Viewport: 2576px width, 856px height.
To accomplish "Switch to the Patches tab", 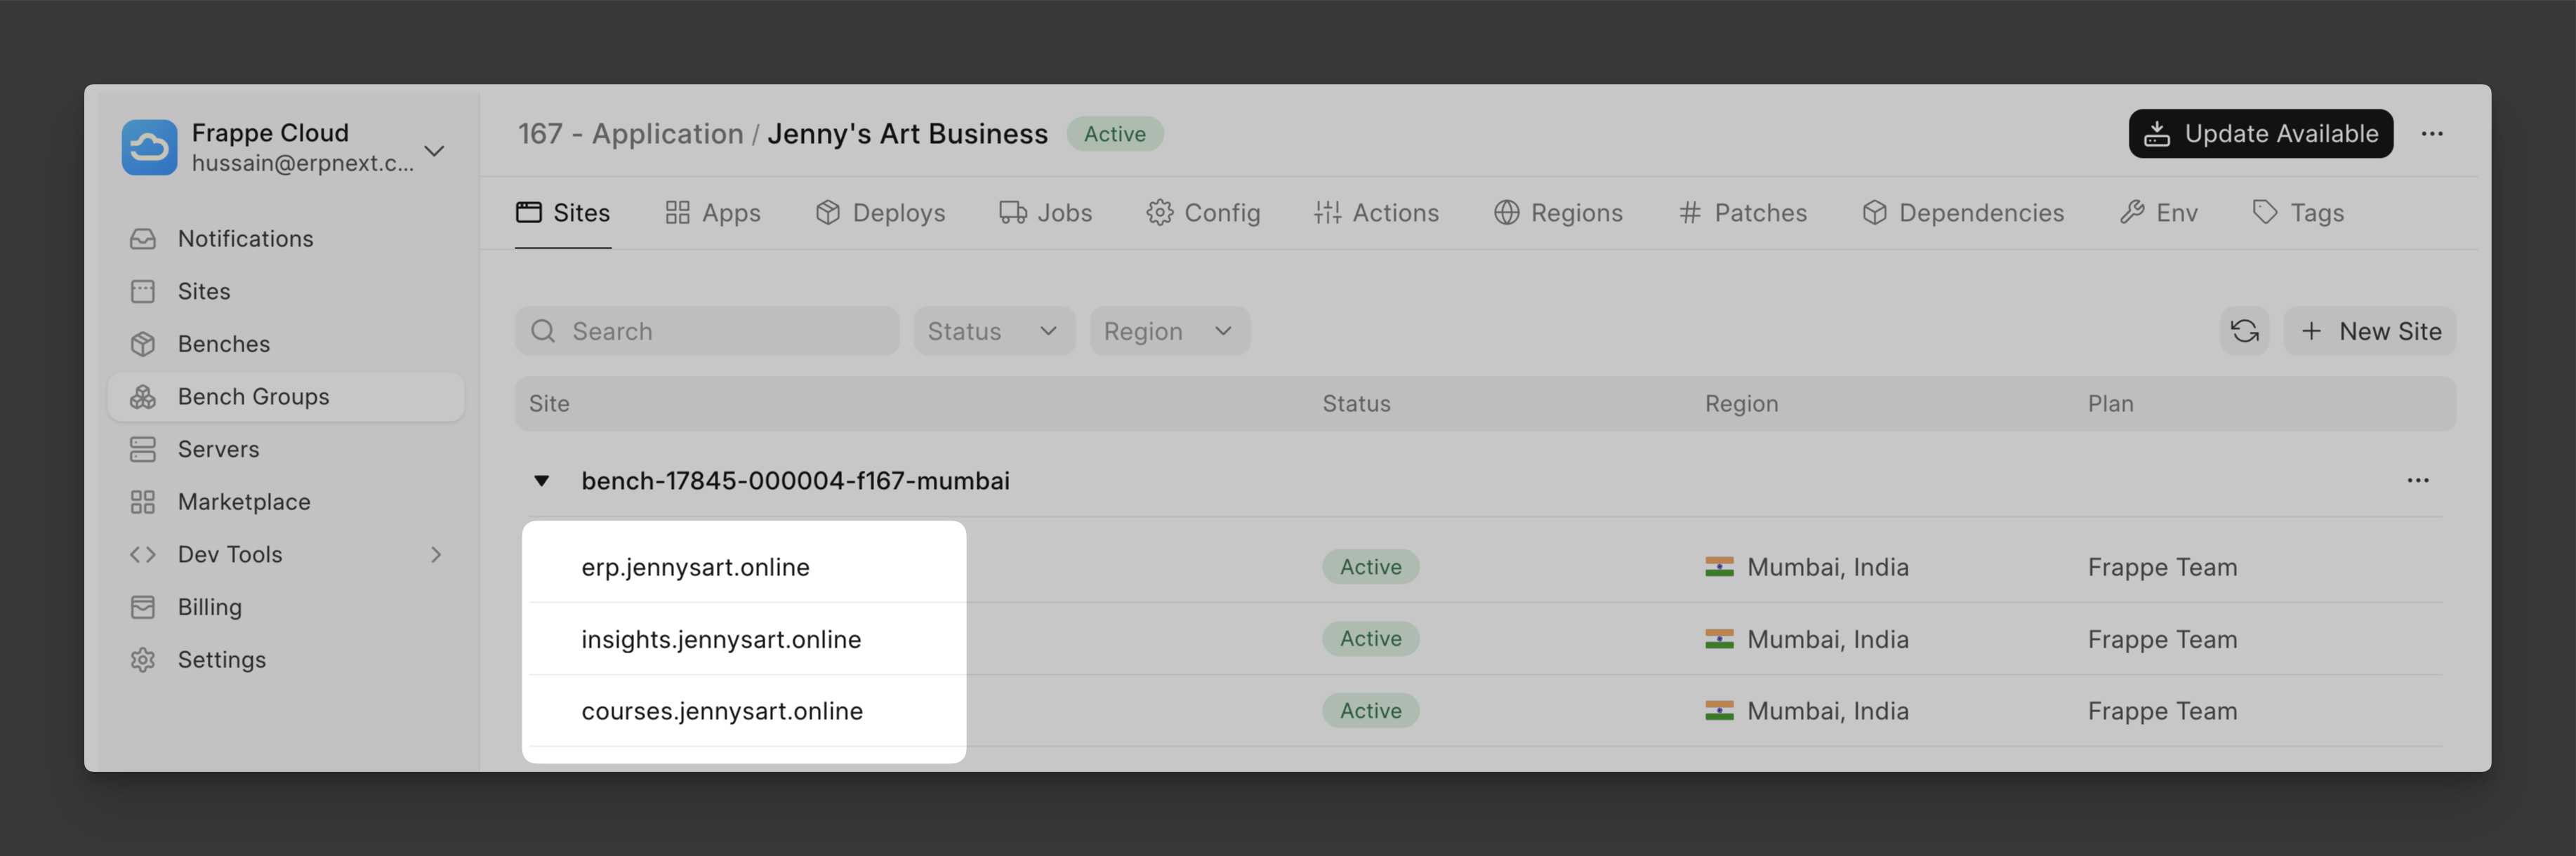I will [1743, 213].
